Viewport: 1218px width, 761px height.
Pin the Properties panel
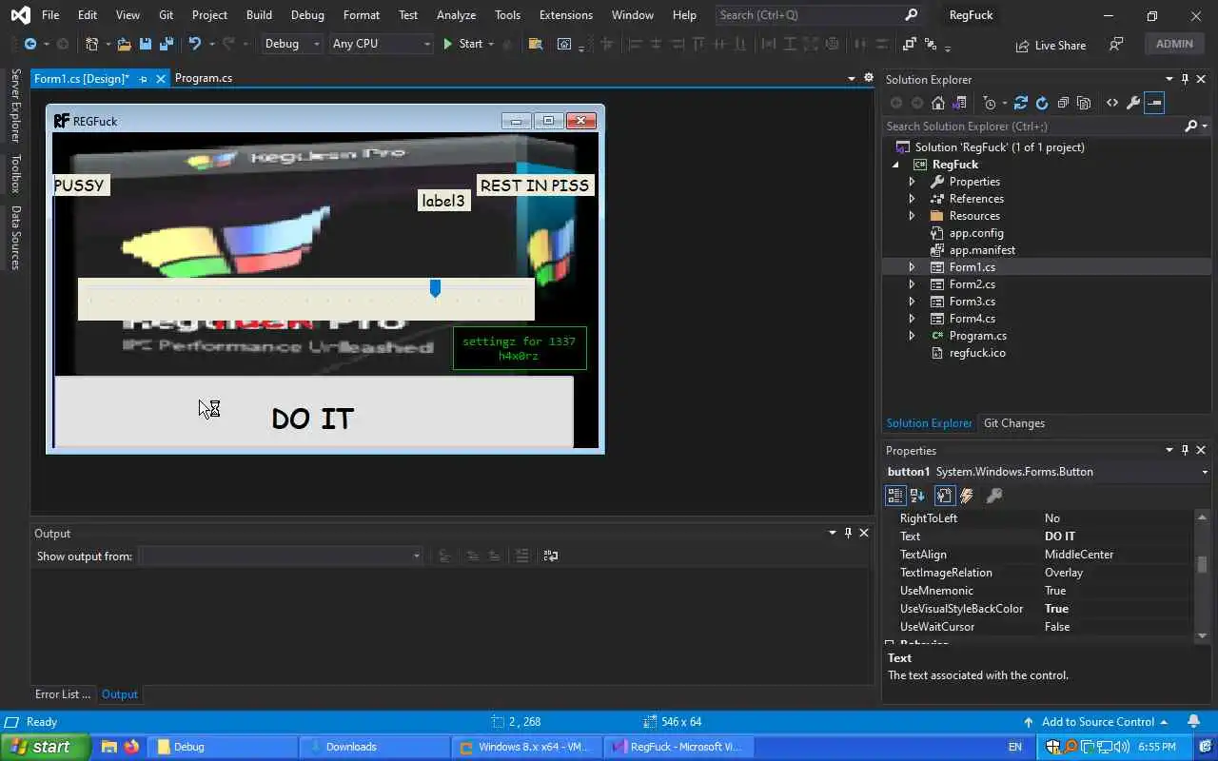tap(1185, 450)
